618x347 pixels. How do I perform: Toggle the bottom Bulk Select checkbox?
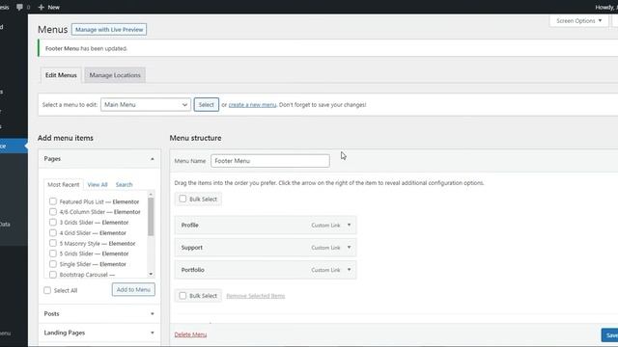tap(183, 296)
